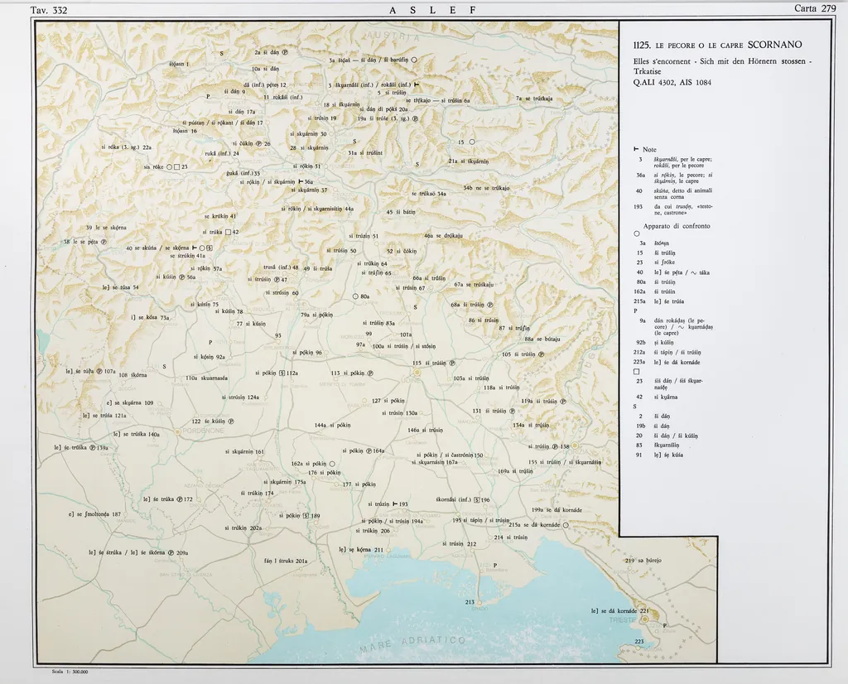Click the square symbol in the legend
Image resolution: width=848 pixels, height=684 pixels.
[x=636, y=371]
